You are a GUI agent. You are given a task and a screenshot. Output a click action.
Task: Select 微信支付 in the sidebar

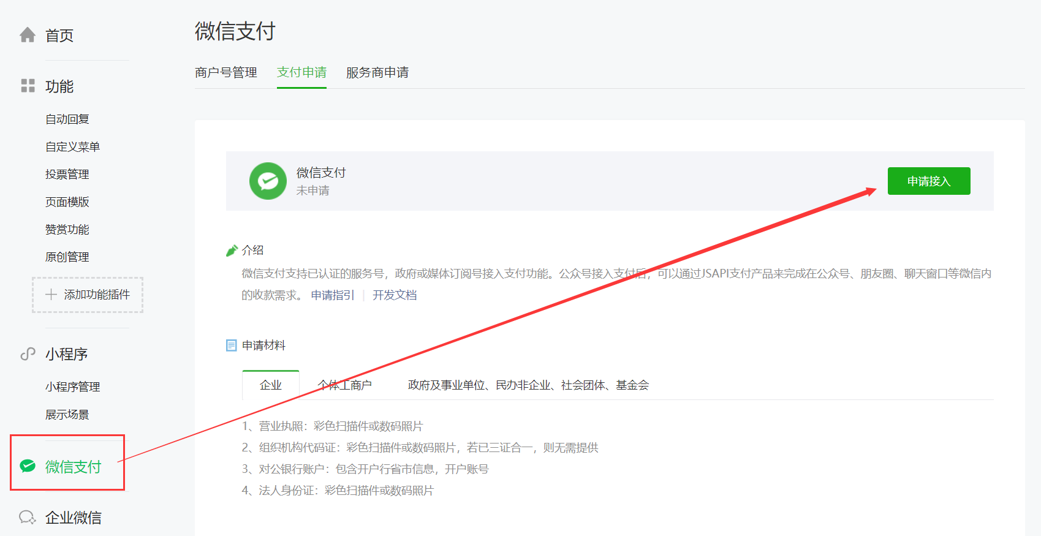coord(73,467)
